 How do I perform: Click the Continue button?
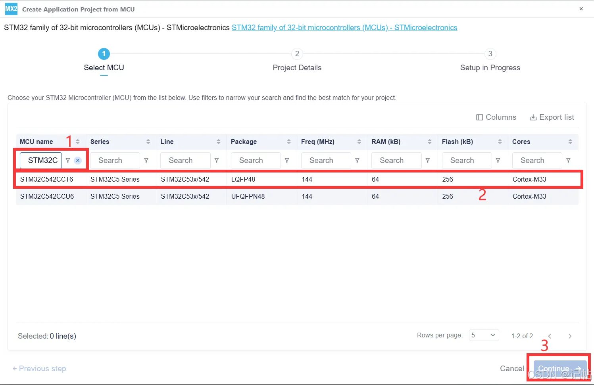tap(560, 368)
